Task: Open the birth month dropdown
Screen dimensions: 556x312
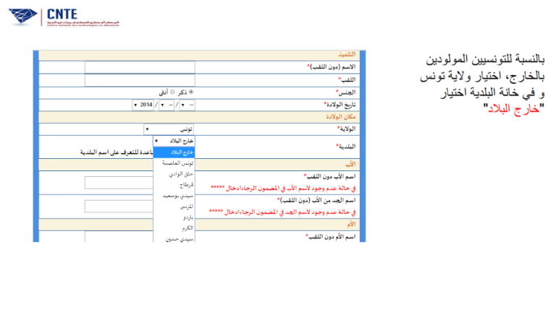Action: coord(166,105)
